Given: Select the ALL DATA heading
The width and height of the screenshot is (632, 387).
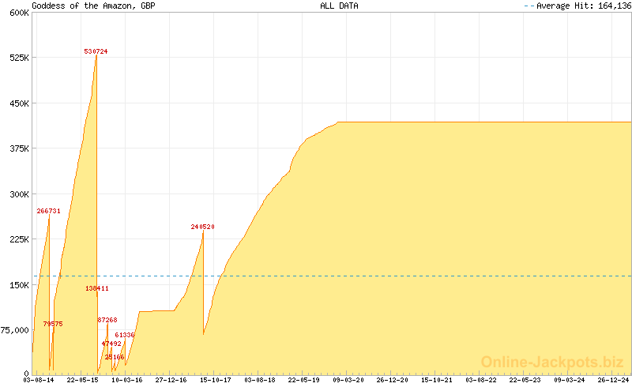Looking at the screenshot, I should pyautogui.click(x=339, y=6).
